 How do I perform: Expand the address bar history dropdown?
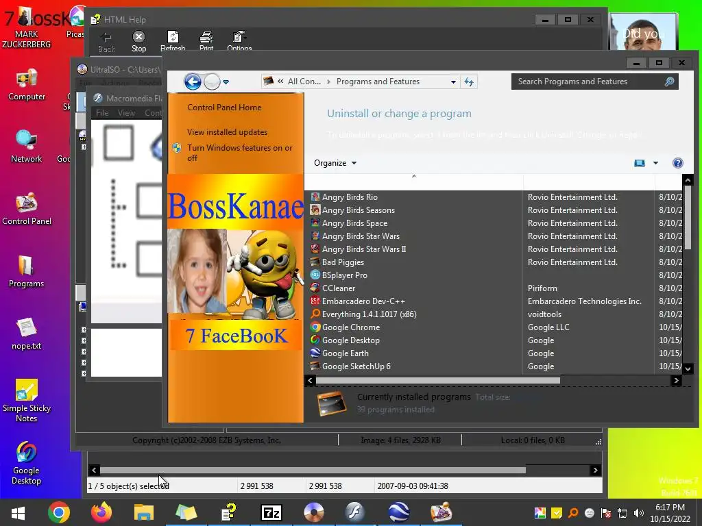pos(453,82)
